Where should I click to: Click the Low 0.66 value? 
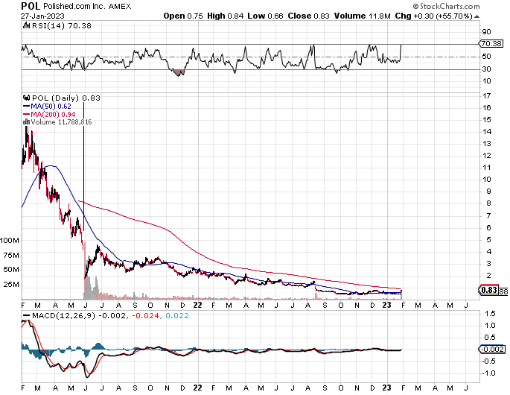point(265,16)
